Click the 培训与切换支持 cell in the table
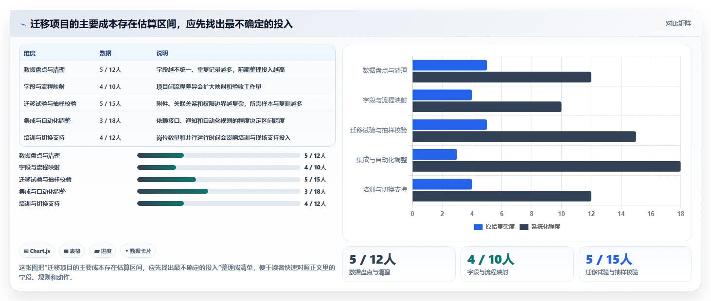The image size is (711, 301). (44, 138)
